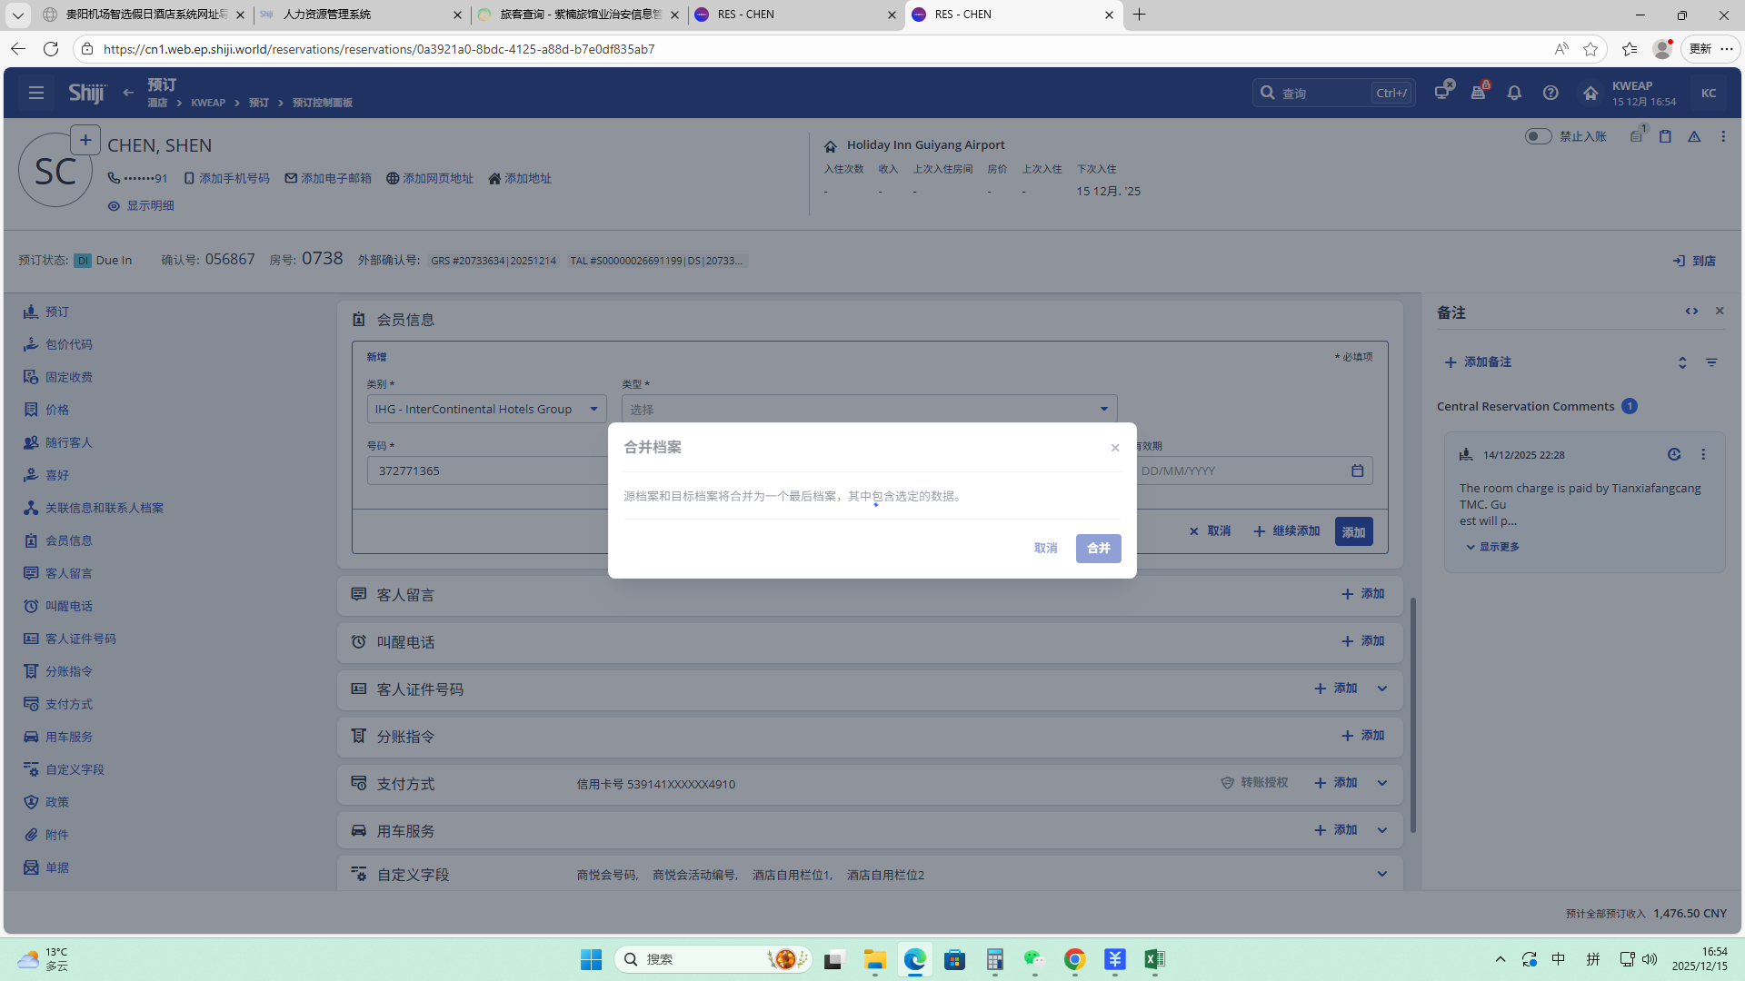The image size is (1745, 981).
Task: Click the filter icon in notes panel
Action: click(1711, 362)
